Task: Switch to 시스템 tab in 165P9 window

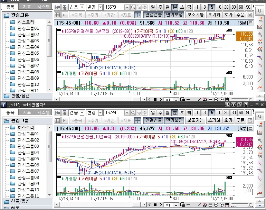Action: 44,7
